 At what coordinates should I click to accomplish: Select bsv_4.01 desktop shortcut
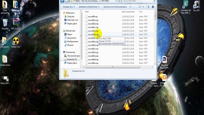coord(196,6)
